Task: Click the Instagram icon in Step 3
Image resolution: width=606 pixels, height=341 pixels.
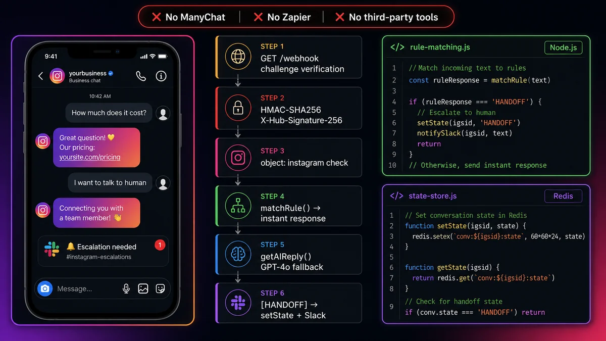Action: 238,158
